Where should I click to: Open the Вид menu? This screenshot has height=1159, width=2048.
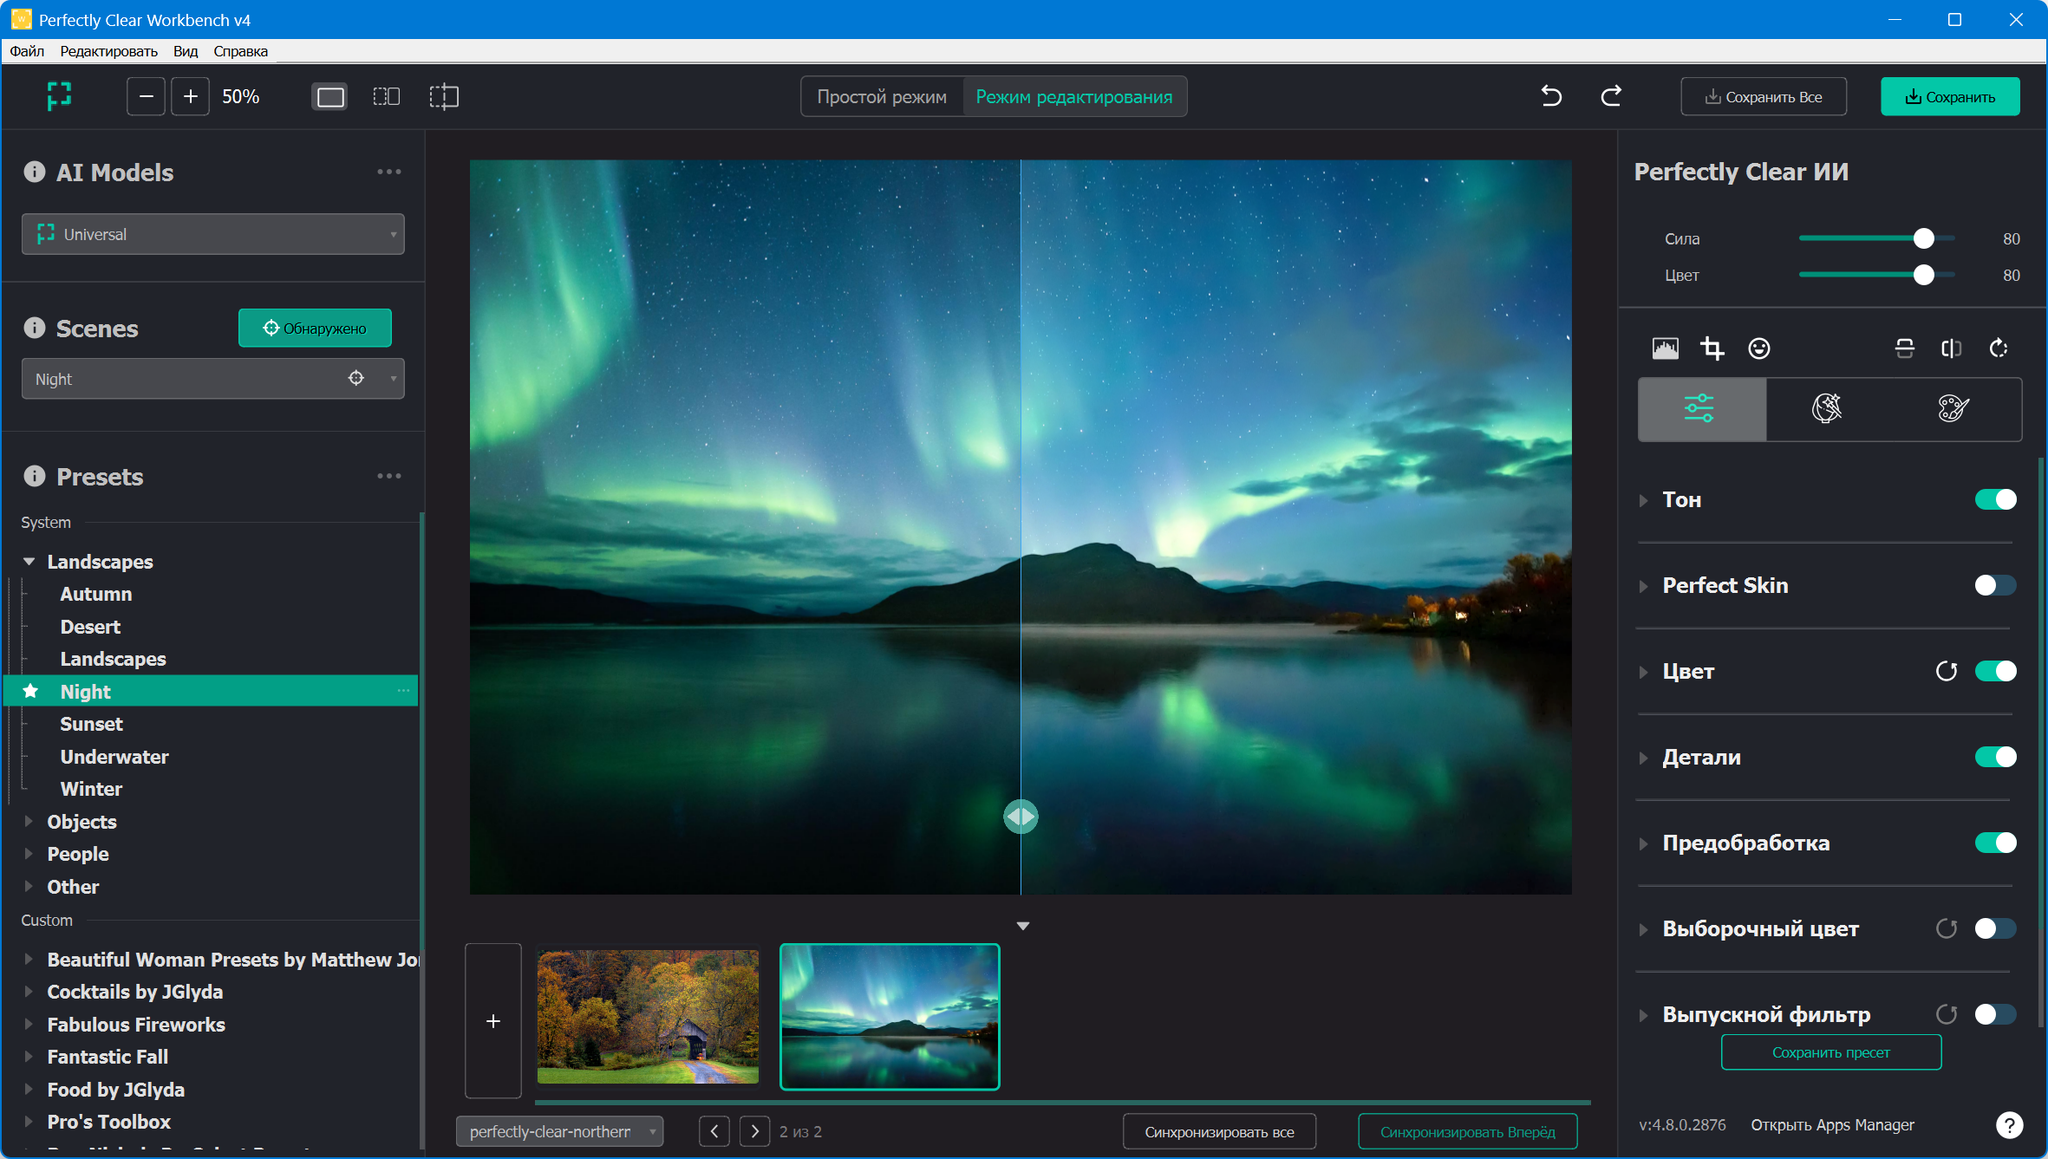click(x=185, y=51)
